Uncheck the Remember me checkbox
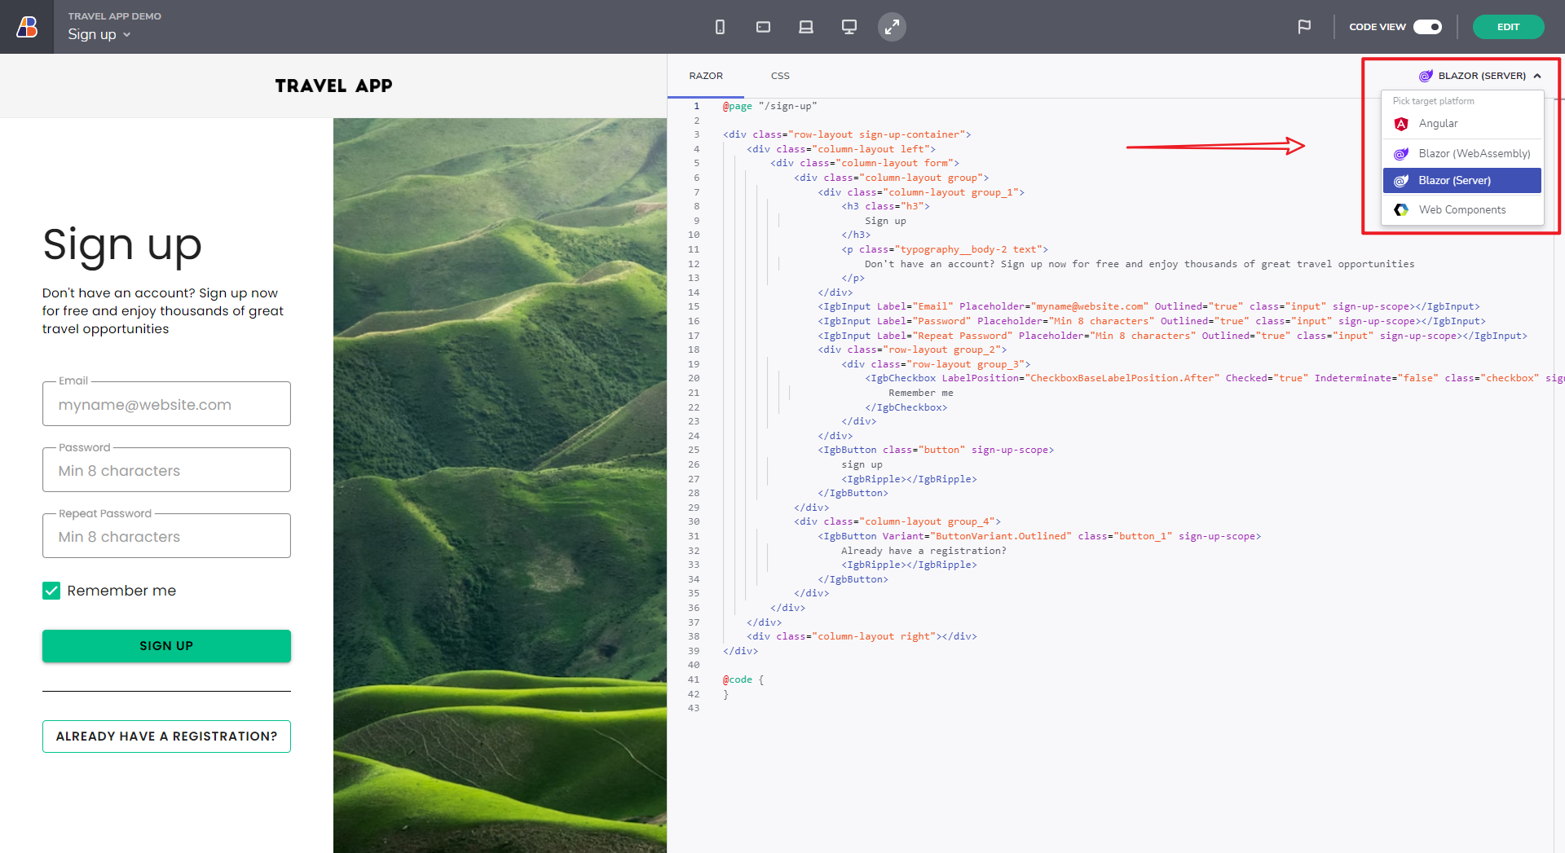Screen dimensions: 1565x853 [51, 591]
